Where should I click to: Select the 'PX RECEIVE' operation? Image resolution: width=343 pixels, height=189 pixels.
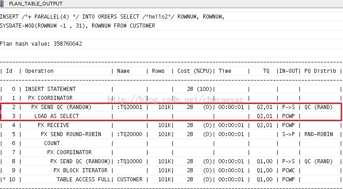pyautogui.click(x=54, y=125)
